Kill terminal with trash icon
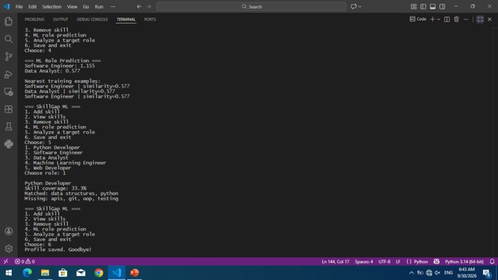Image resolution: width=498 pixels, height=280 pixels. tap(457, 19)
